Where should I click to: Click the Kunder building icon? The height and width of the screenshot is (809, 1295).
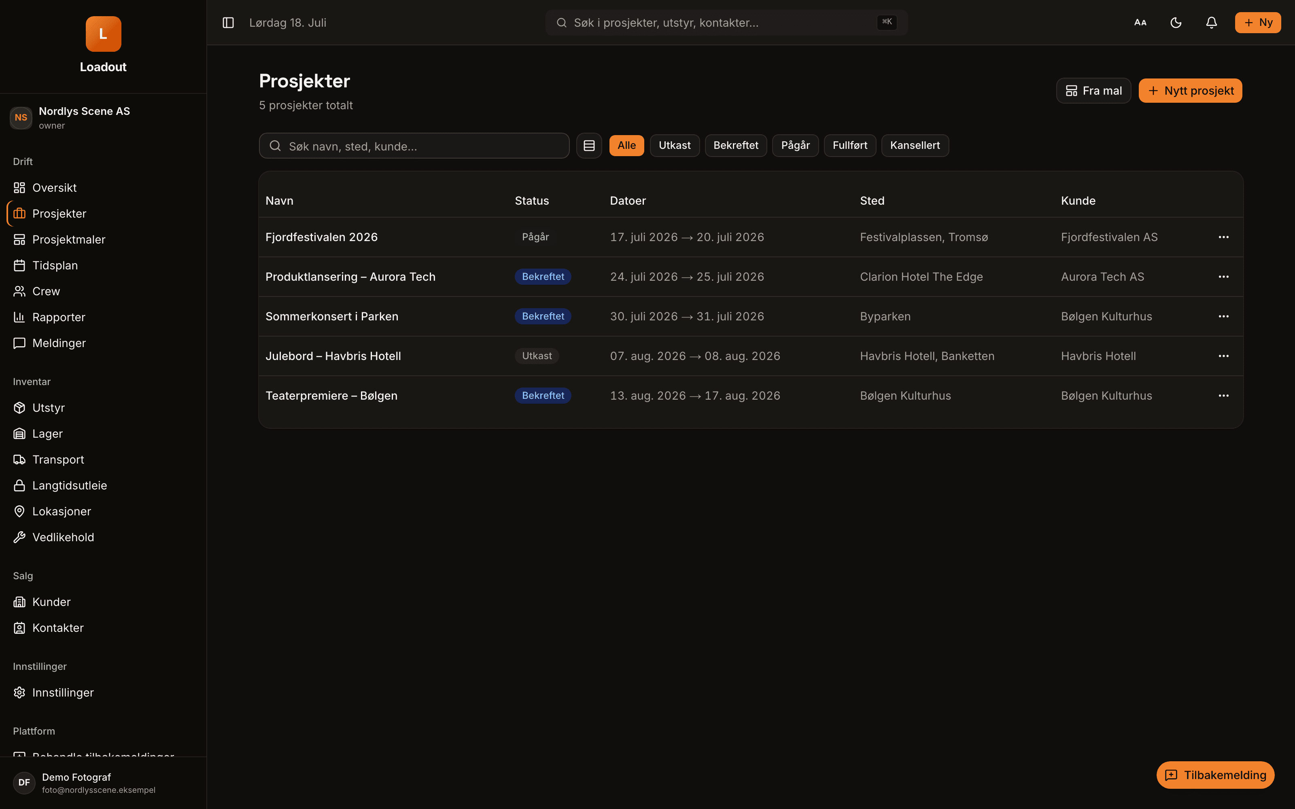[x=19, y=602]
